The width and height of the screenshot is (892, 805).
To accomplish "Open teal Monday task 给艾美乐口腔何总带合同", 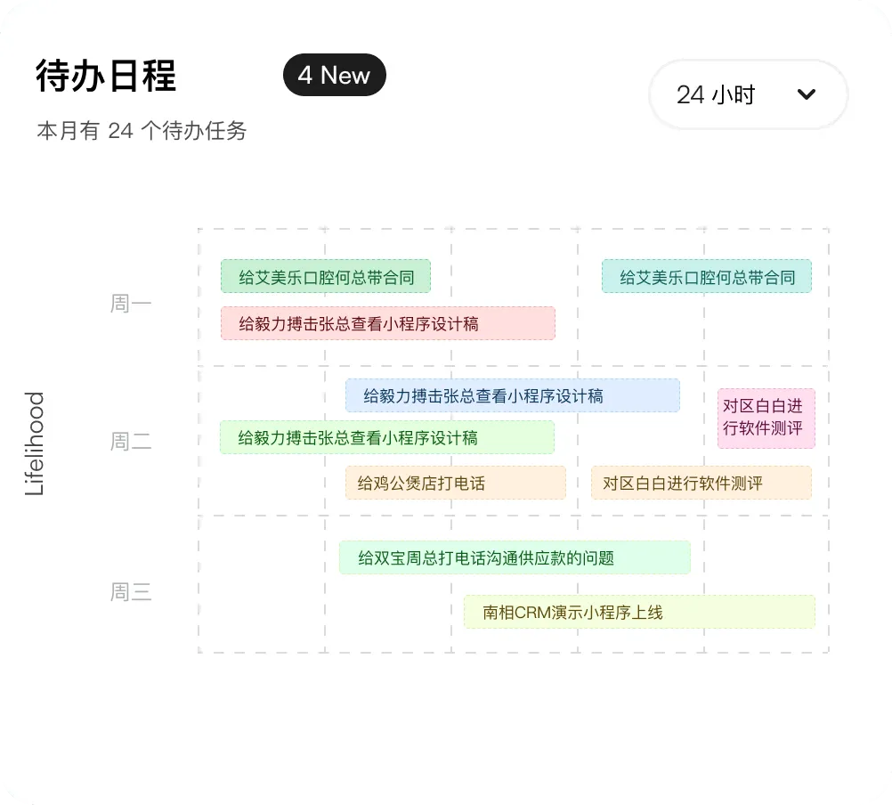I will [x=706, y=277].
